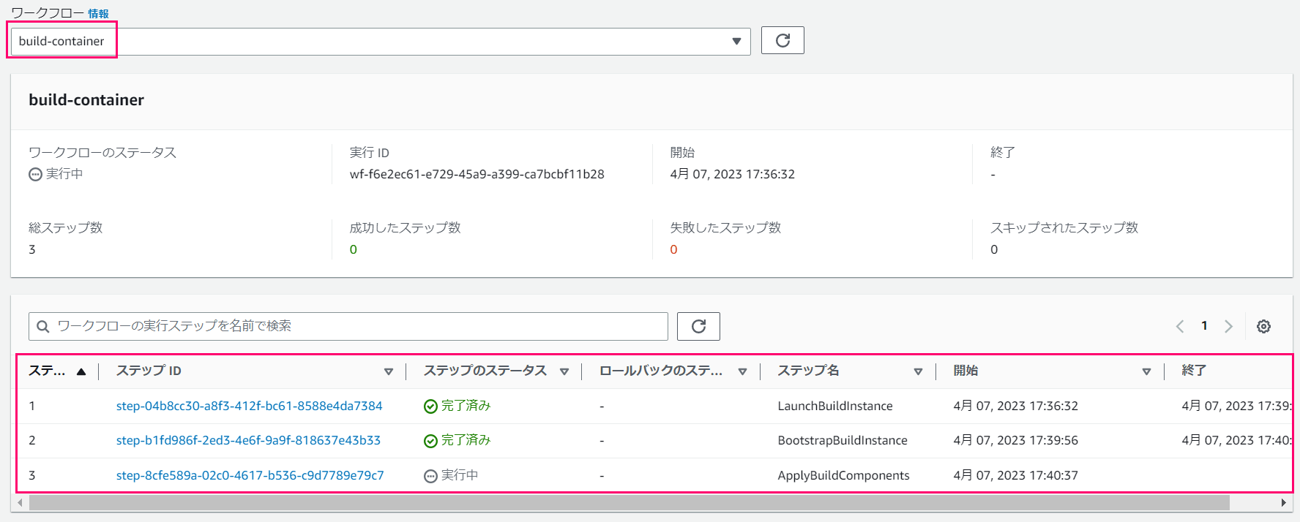Sort by step number column ascending arrow
This screenshot has width=1300, height=522.
(81, 371)
